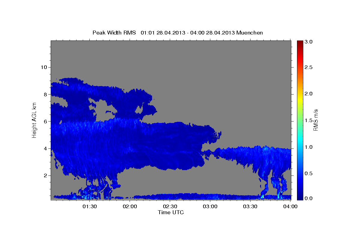This screenshot has height=240, width=360.
Task: Click the height tick label 6
Action: pyautogui.click(x=45, y=121)
